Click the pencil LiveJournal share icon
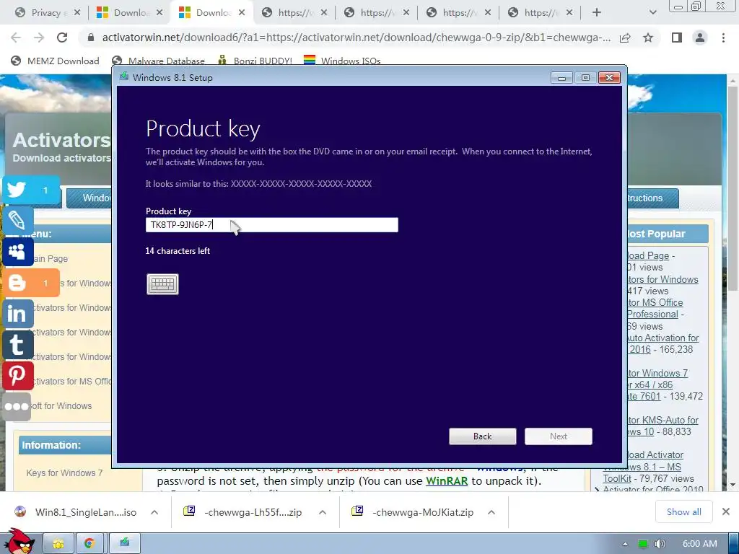The height and width of the screenshot is (554, 739). tap(18, 221)
